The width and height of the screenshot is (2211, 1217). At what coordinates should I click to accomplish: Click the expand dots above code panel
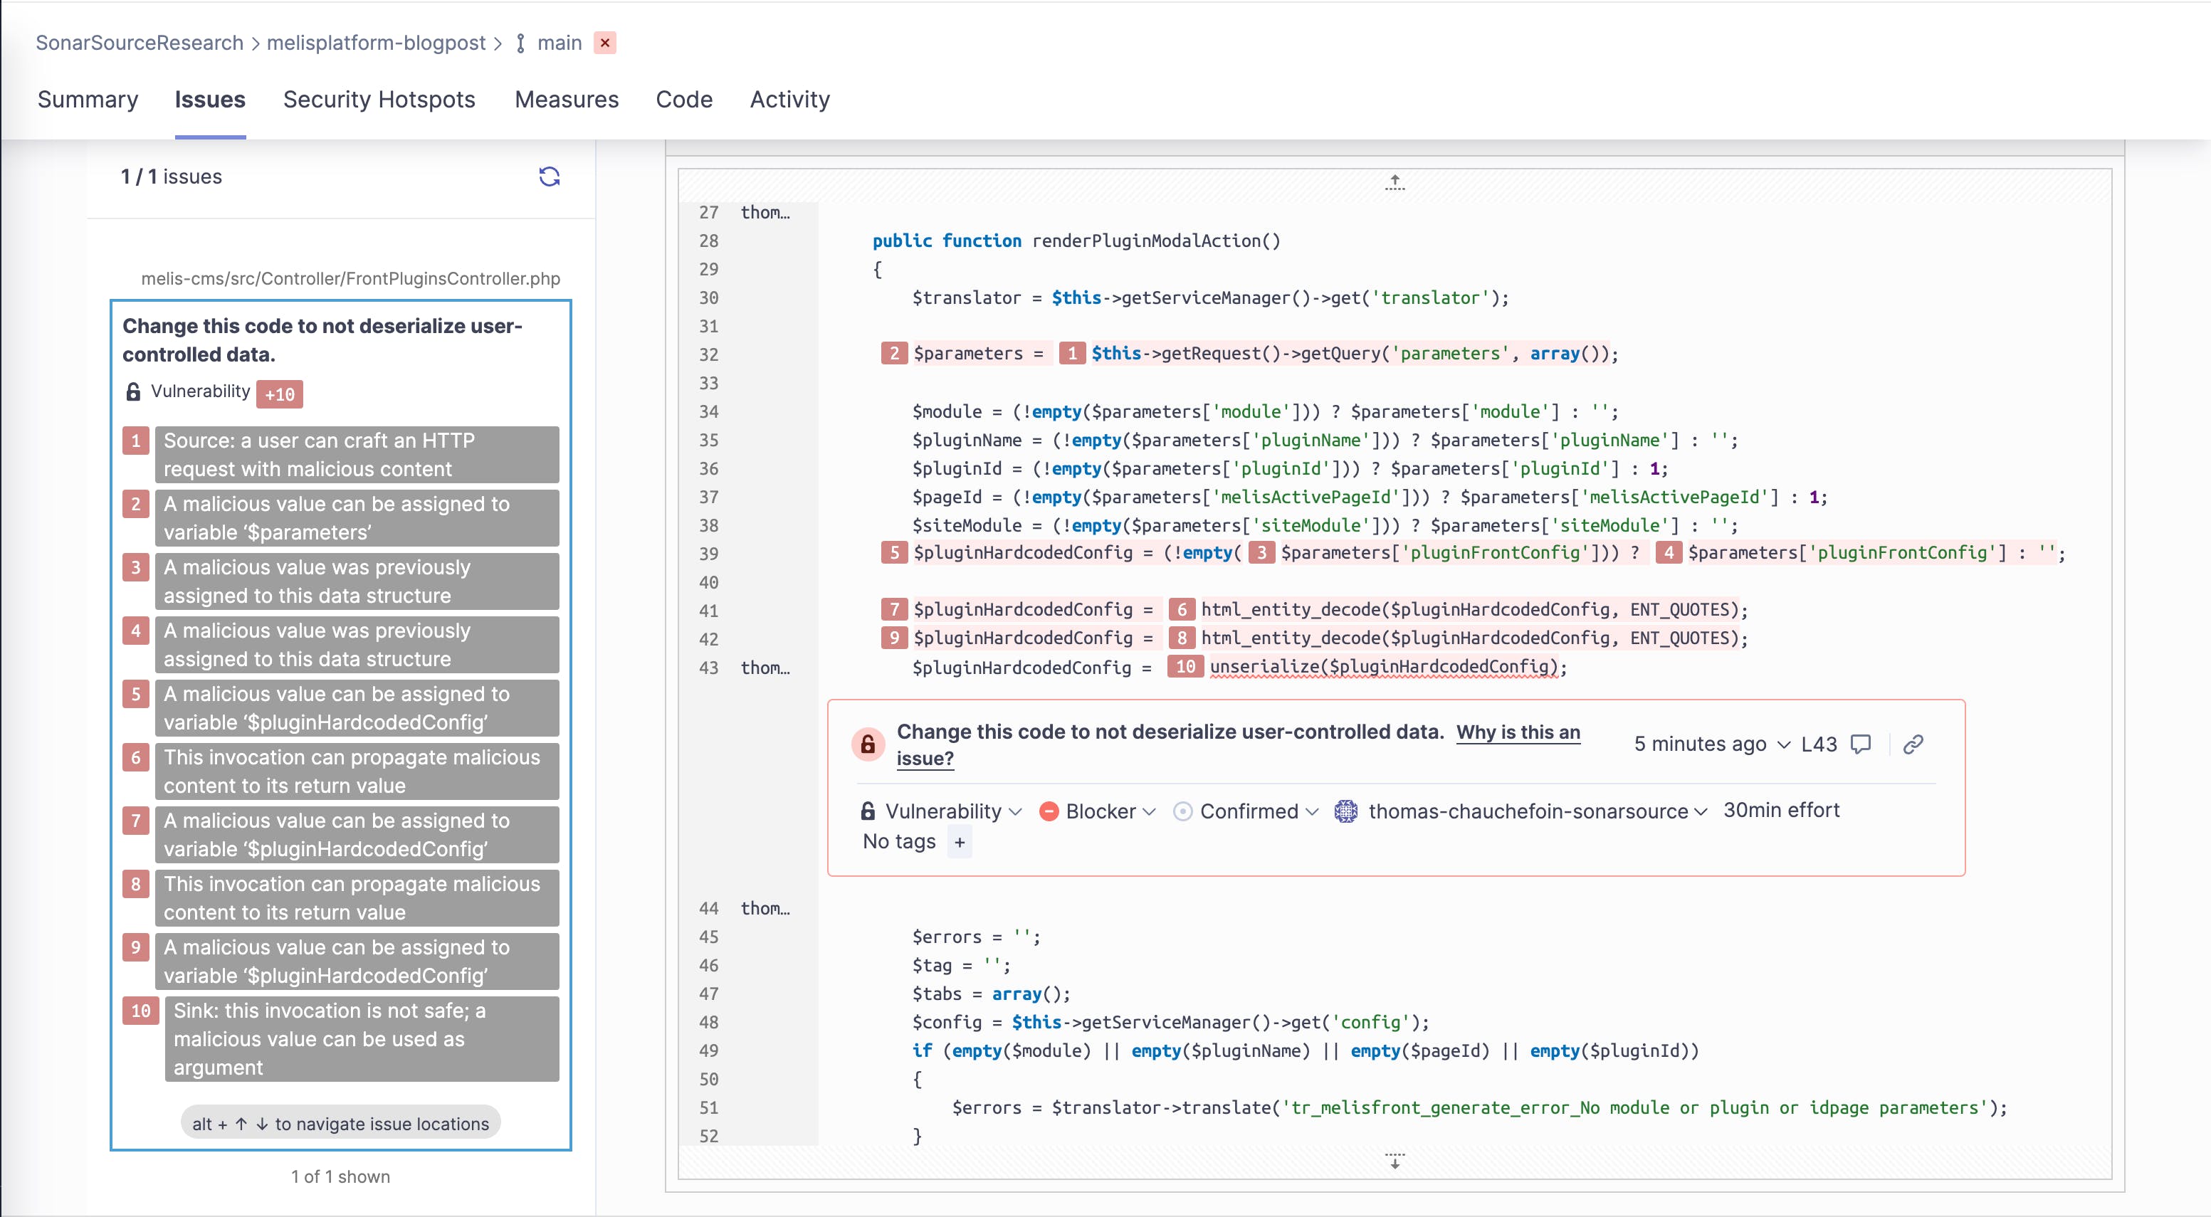point(1392,183)
